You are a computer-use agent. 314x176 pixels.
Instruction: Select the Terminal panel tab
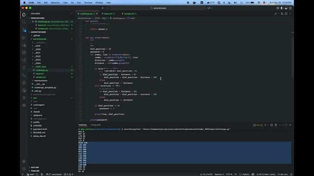coord(83,125)
